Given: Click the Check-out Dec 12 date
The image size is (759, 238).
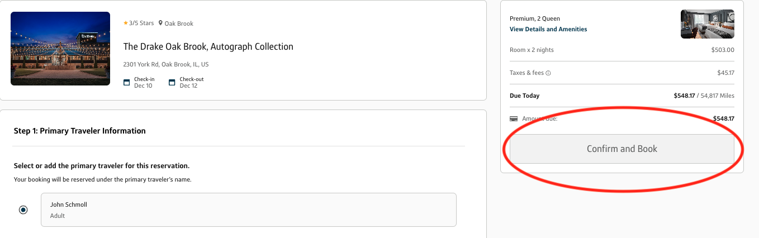Looking at the screenshot, I should [191, 83].
